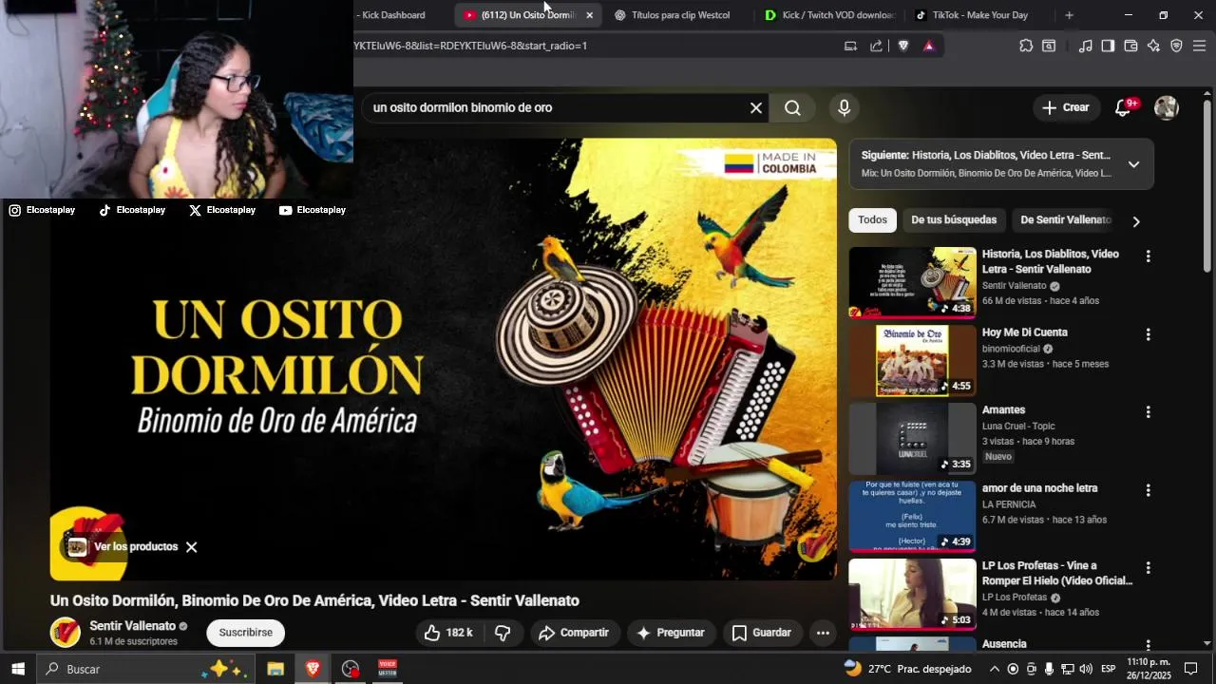The image size is (1216, 684).
Task: Click the Preguntar button
Action: (671, 633)
